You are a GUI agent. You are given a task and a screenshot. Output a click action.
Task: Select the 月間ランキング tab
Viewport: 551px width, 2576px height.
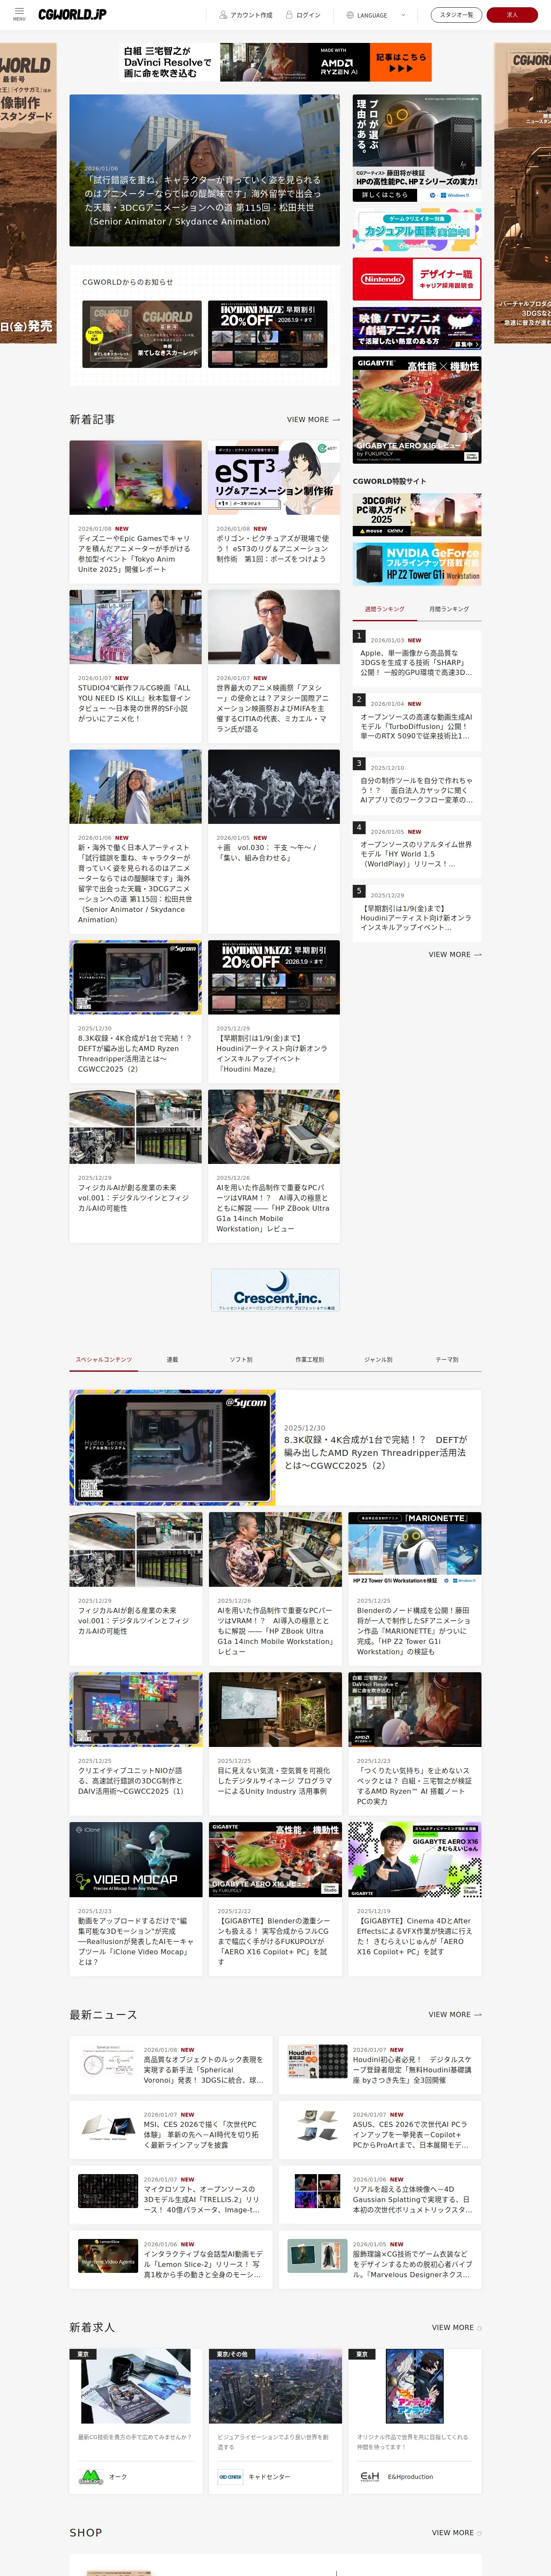coord(449,609)
